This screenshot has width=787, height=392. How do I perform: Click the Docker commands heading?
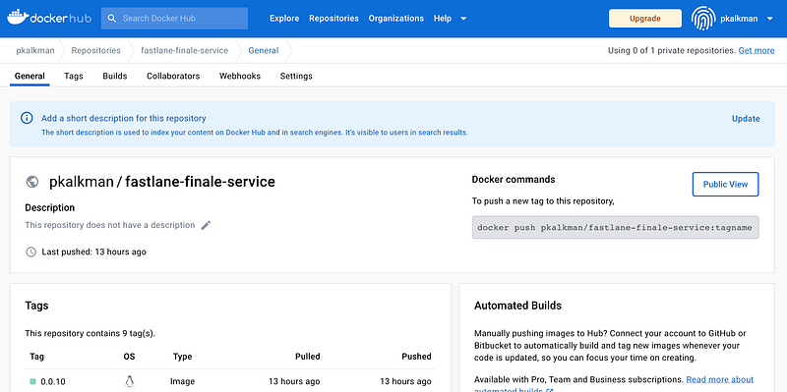click(x=514, y=180)
